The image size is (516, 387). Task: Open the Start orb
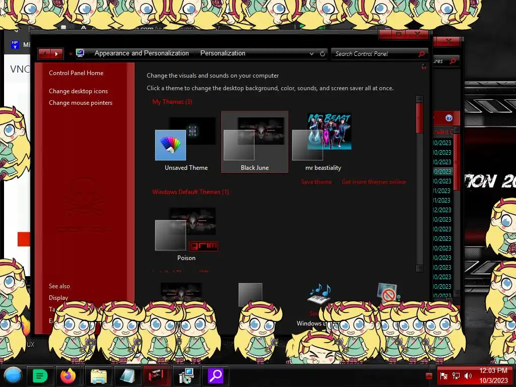(13, 375)
